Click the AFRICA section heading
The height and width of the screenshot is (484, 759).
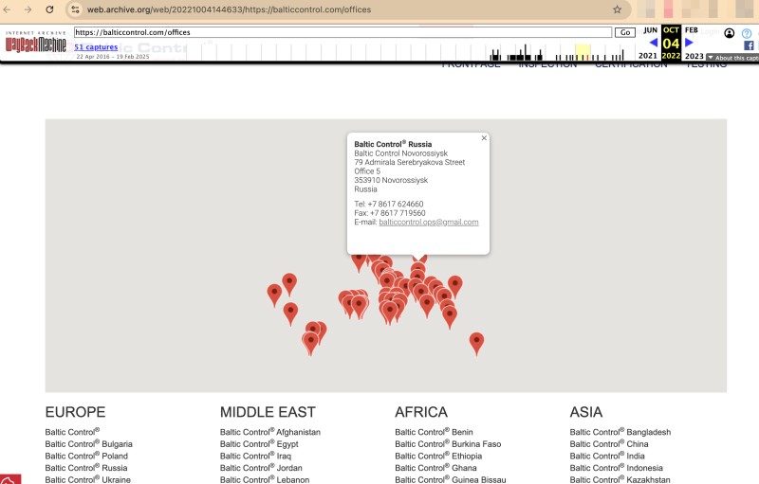421,412
